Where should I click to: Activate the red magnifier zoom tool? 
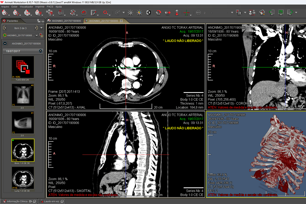click(105, 12)
